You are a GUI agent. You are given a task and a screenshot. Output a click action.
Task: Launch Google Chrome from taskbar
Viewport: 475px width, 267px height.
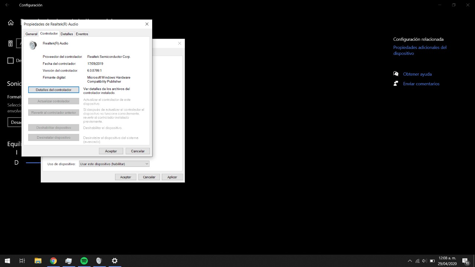pyautogui.click(x=53, y=261)
